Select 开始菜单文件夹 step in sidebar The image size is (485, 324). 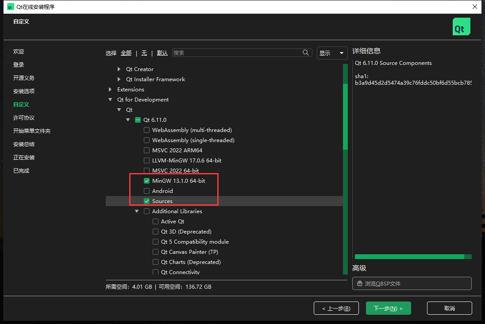[32, 131]
